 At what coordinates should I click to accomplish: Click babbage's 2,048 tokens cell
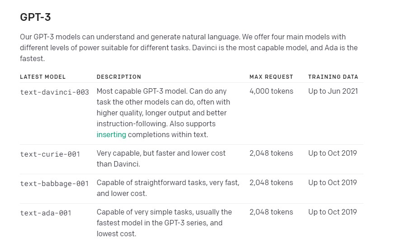271,183
